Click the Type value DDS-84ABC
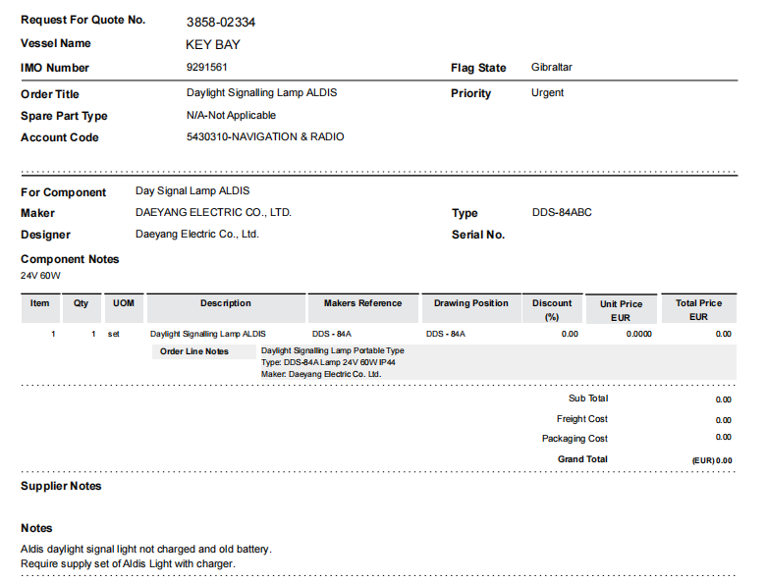Screen dimensions: 767x583 pos(562,213)
